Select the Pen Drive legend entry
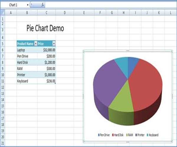The image size is (177, 147). [x=105, y=135]
